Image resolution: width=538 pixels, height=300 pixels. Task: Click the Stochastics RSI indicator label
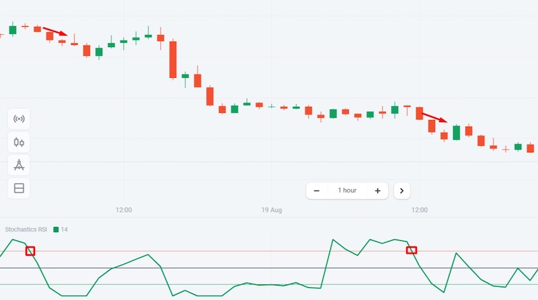coord(26,230)
